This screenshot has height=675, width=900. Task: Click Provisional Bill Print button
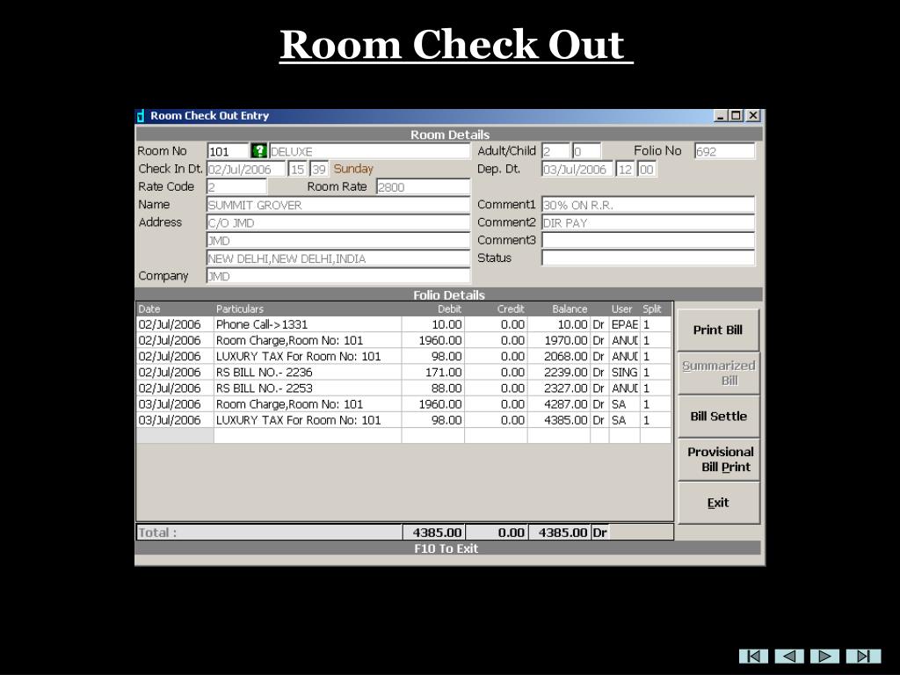coord(718,459)
